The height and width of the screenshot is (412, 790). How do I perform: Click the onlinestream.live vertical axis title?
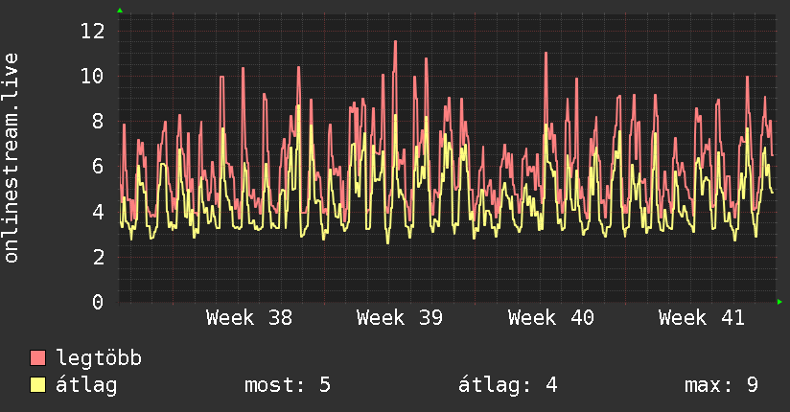coord(11,158)
